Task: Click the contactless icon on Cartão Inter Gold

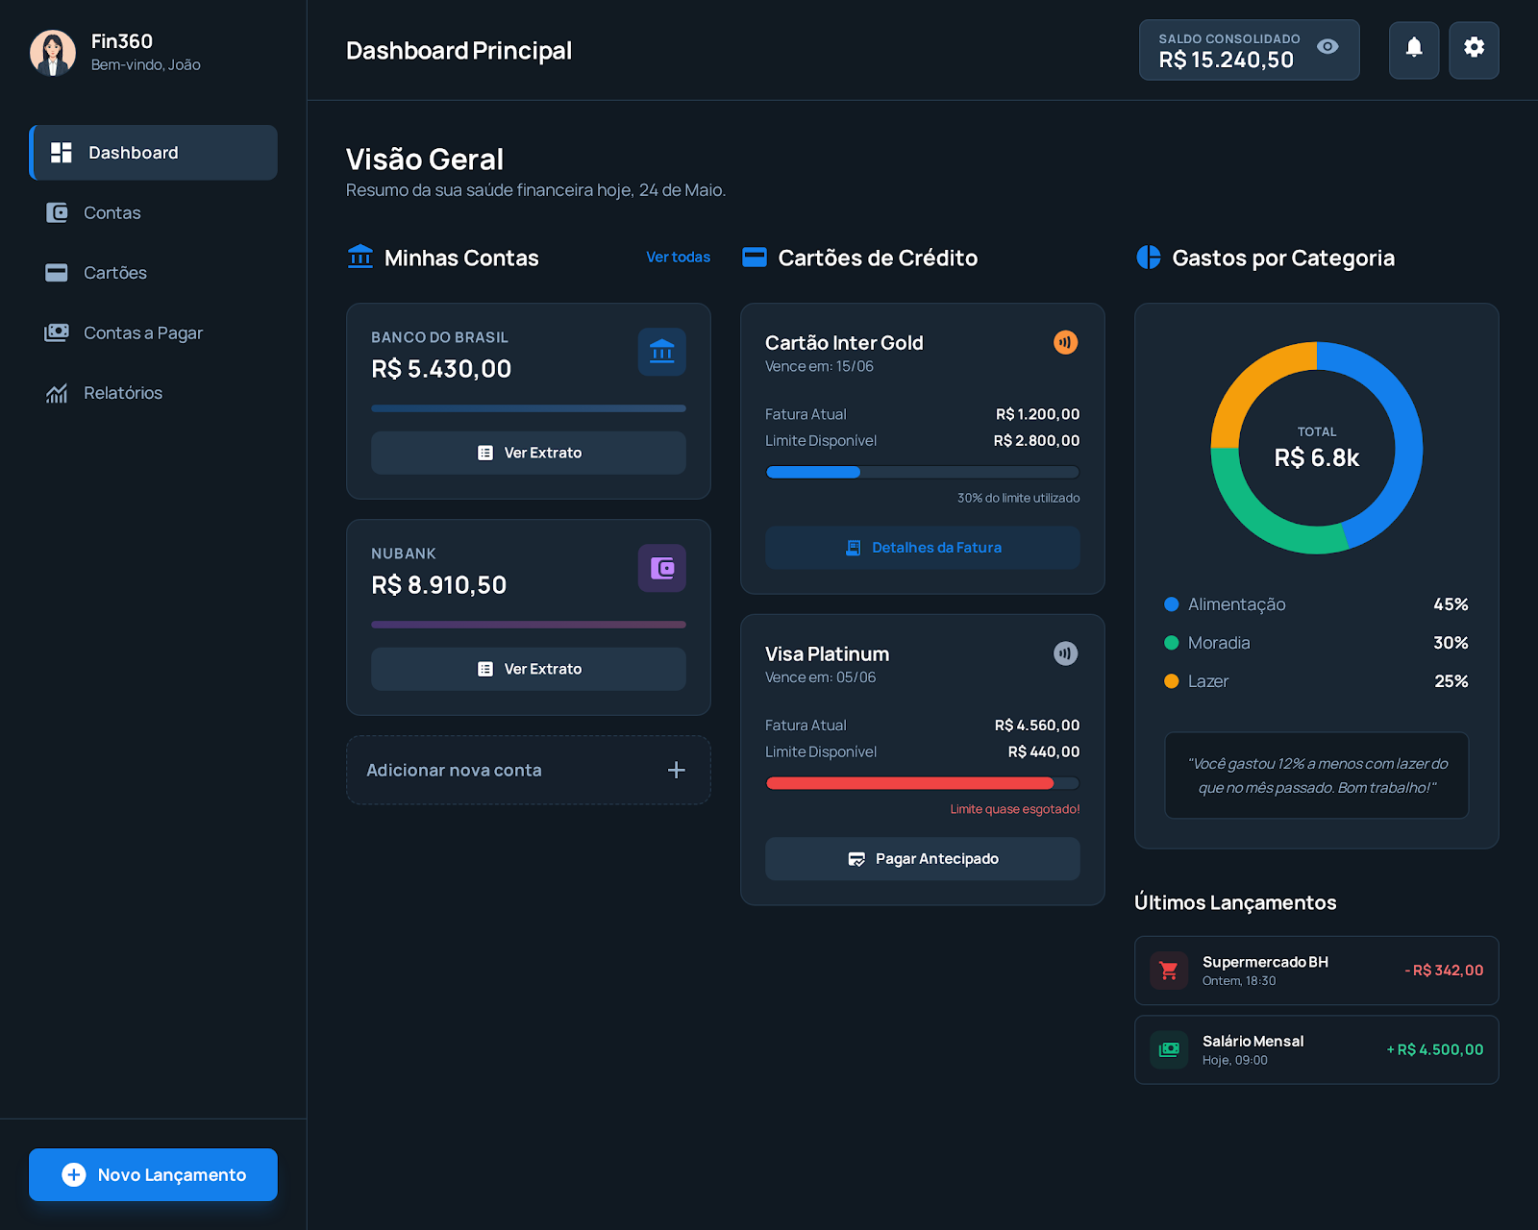Action: tap(1065, 341)
